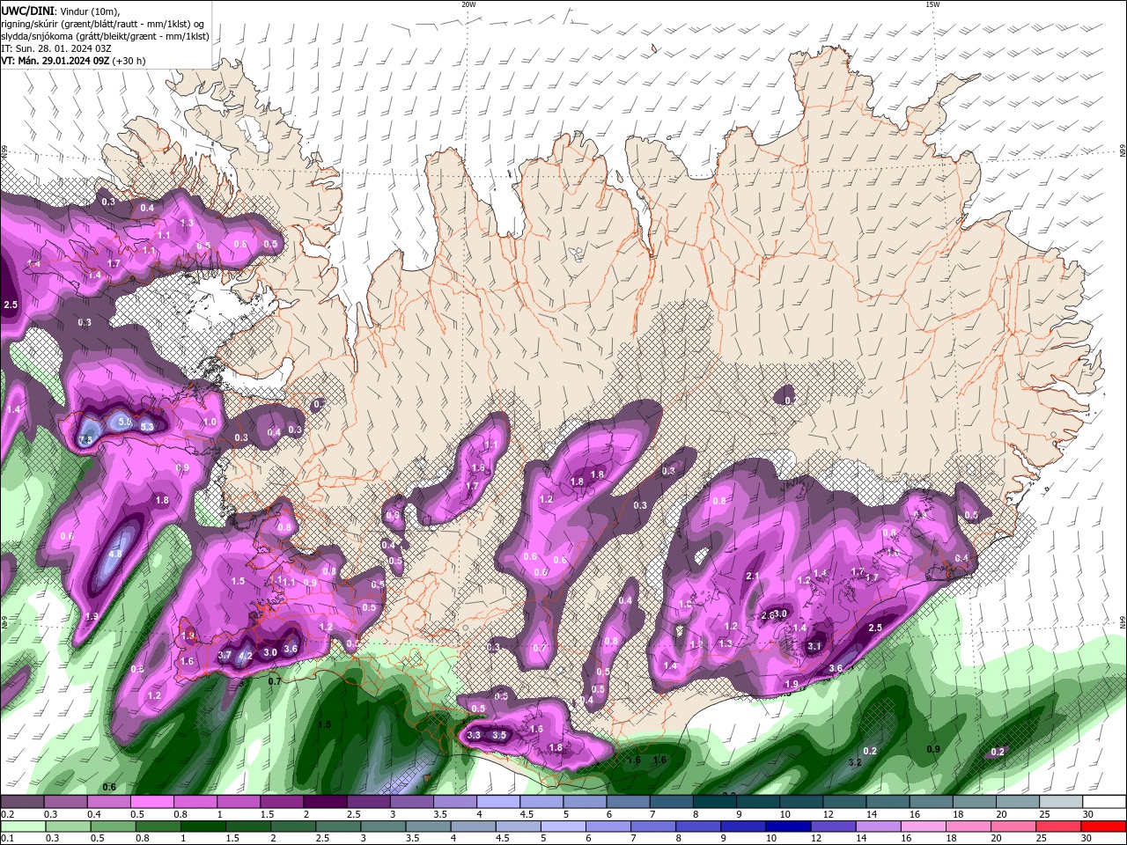This screenshot has width=1127, height=845.
Task: Click the '2.1' snowfall value on the map
Action: pyautogui.click(x=753, y=576)
